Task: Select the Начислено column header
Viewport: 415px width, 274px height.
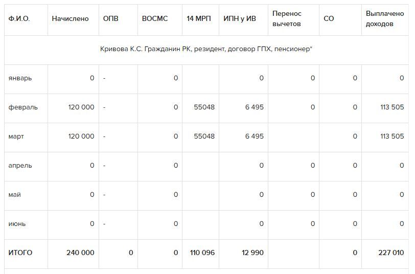Action: pos(70,18)
